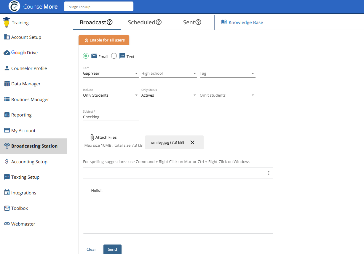Screen dimensions: 364x254
Task: Click the help icon beside Broadcast
Action: pyautogui.click(x=110, y=22)
